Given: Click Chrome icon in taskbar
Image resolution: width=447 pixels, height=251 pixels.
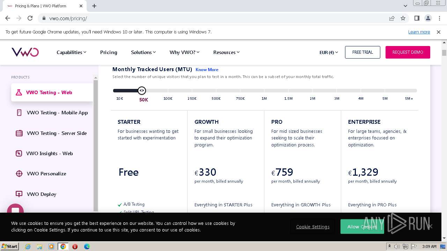Looking at the screenshot, I should 63,246.
